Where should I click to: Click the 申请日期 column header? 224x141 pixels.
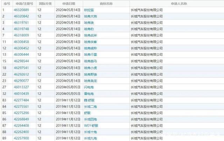[x=69, y=3]
